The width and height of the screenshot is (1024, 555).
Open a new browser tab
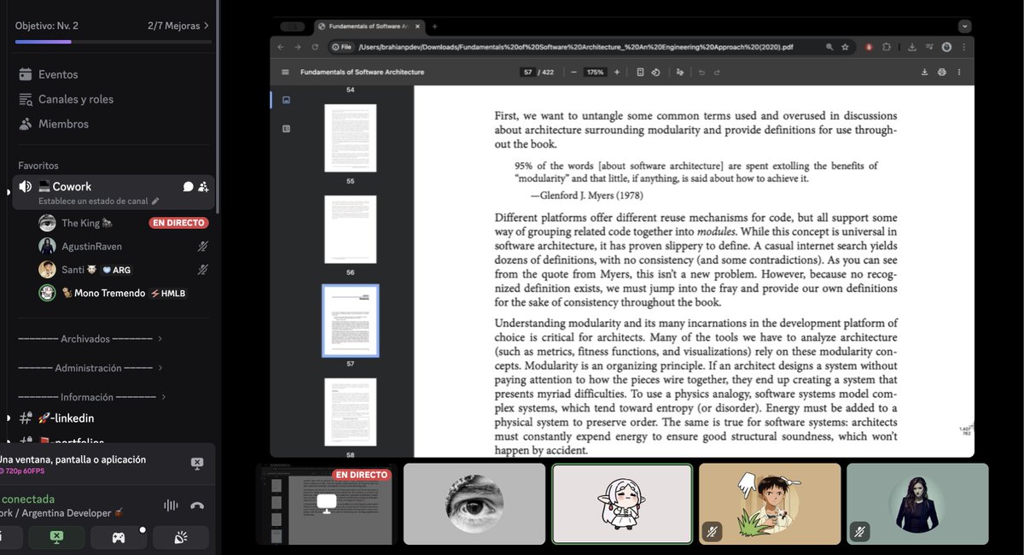pyautogui.click(x=434, y=26)
